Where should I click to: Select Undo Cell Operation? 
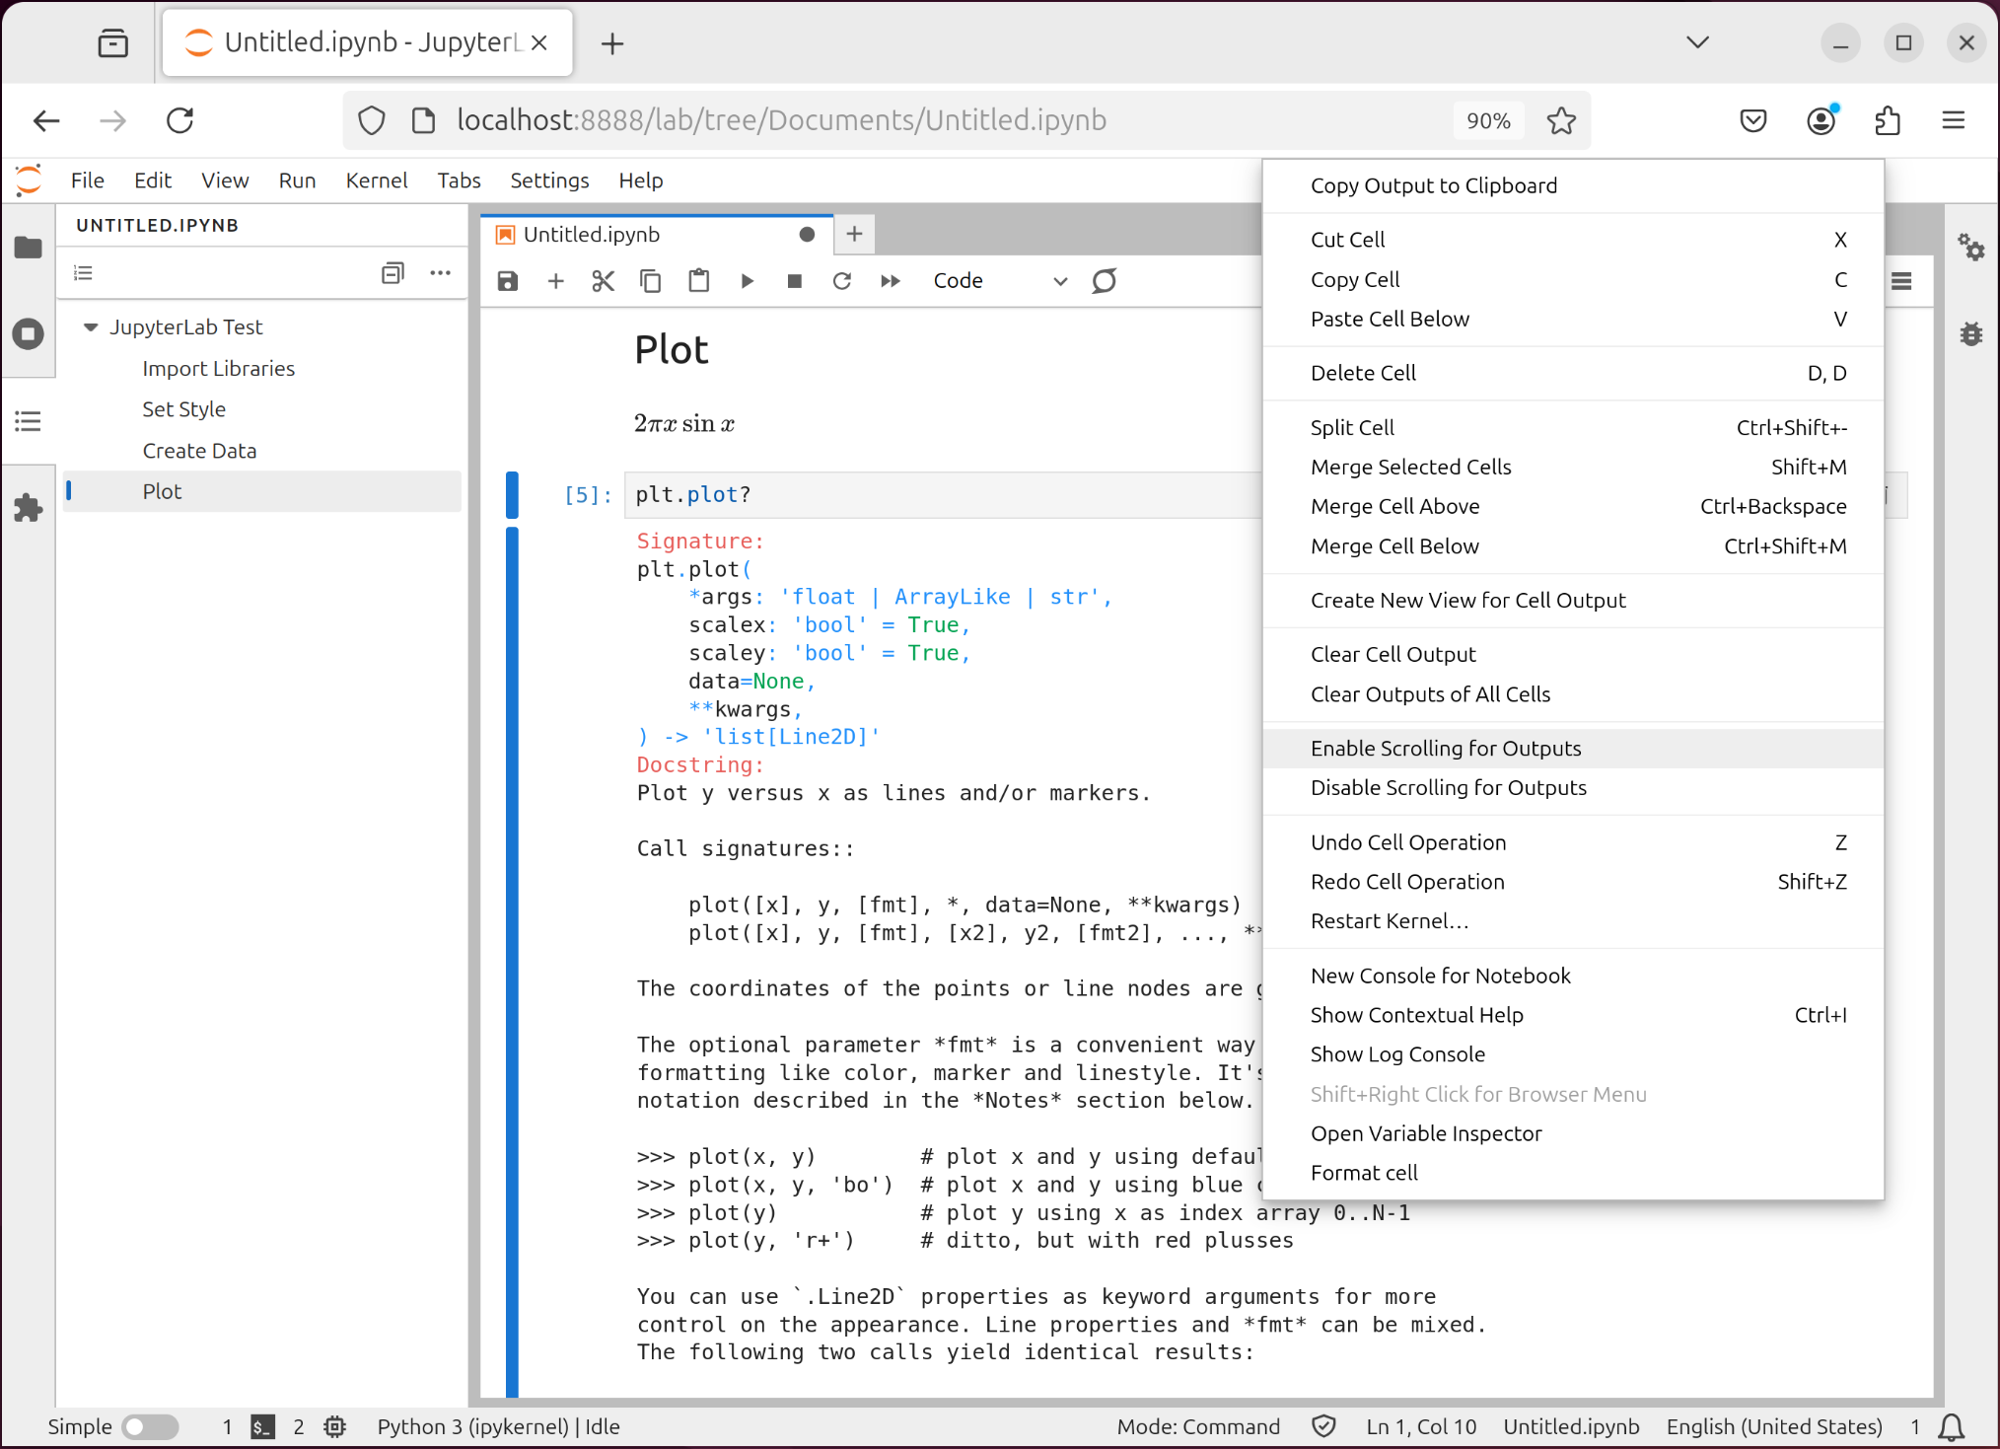(1573, 842)
